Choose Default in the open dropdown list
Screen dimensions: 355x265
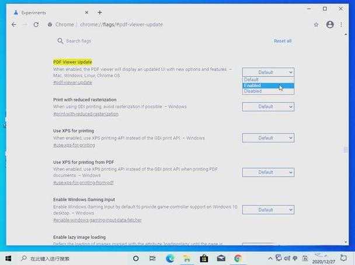(x=268, y=80)
